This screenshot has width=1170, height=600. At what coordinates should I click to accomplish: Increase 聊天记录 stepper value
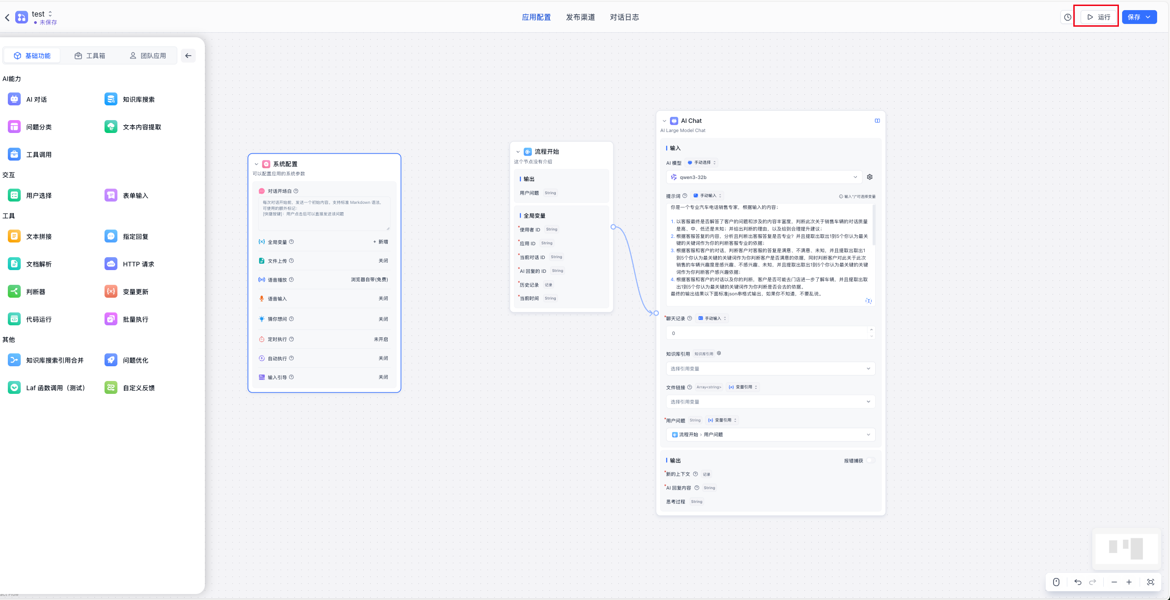point(871,330)
